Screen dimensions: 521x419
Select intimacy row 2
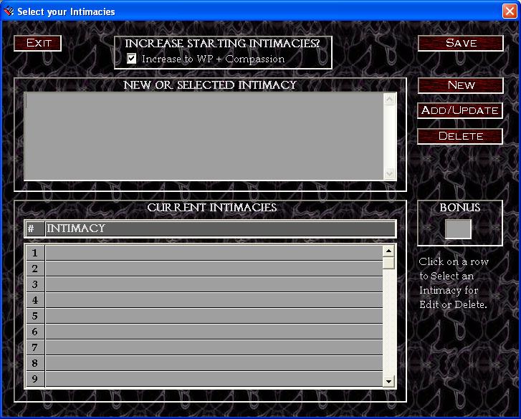[x=204, y=269]
